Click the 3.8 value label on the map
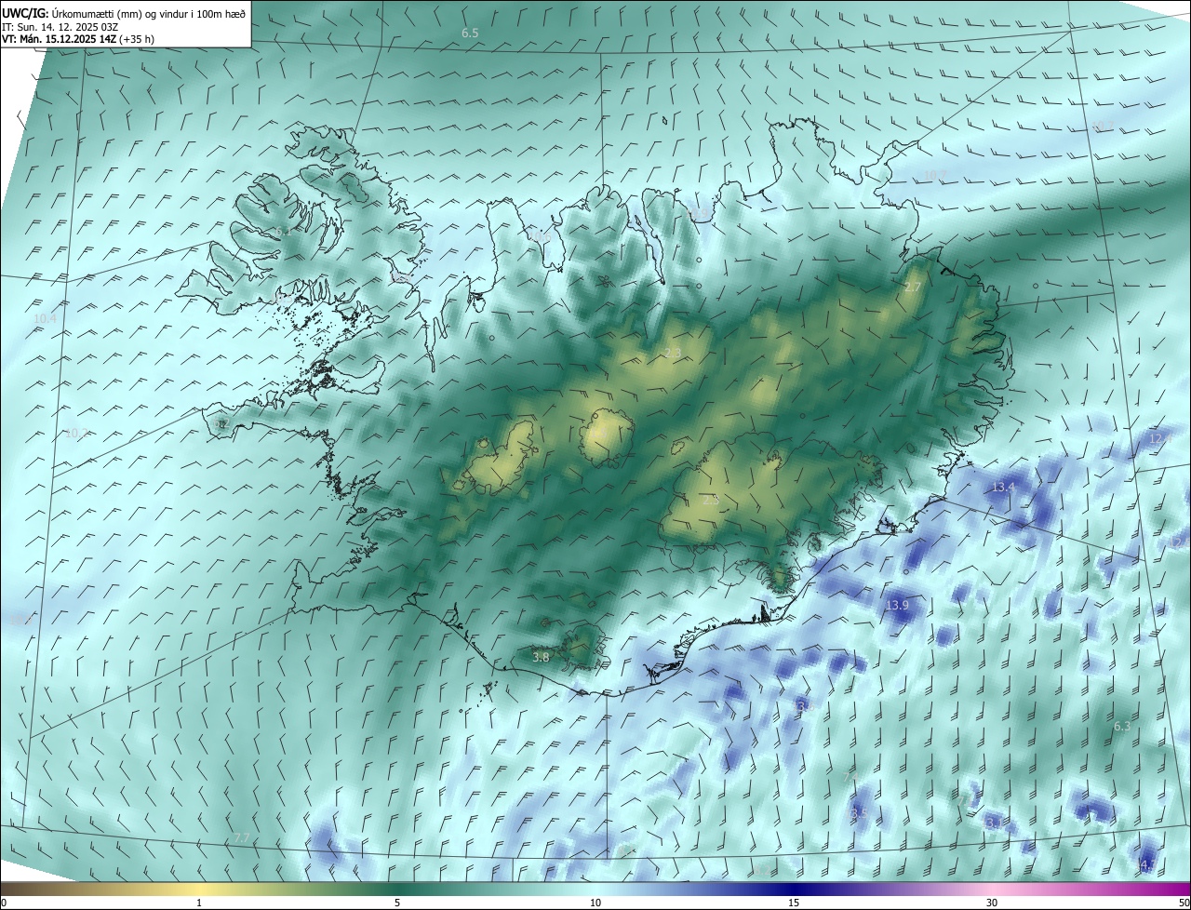The height and width of the screenshot is (910, 1191). point(541,657)
